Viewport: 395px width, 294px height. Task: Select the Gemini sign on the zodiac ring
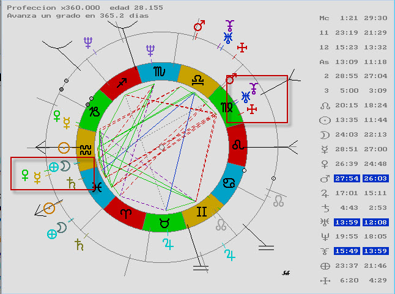click(x=200, y=212)
